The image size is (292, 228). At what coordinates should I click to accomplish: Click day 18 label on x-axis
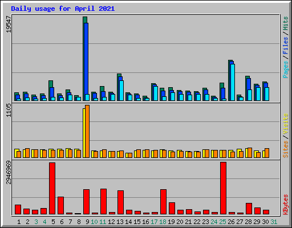[x=163, y=222]
